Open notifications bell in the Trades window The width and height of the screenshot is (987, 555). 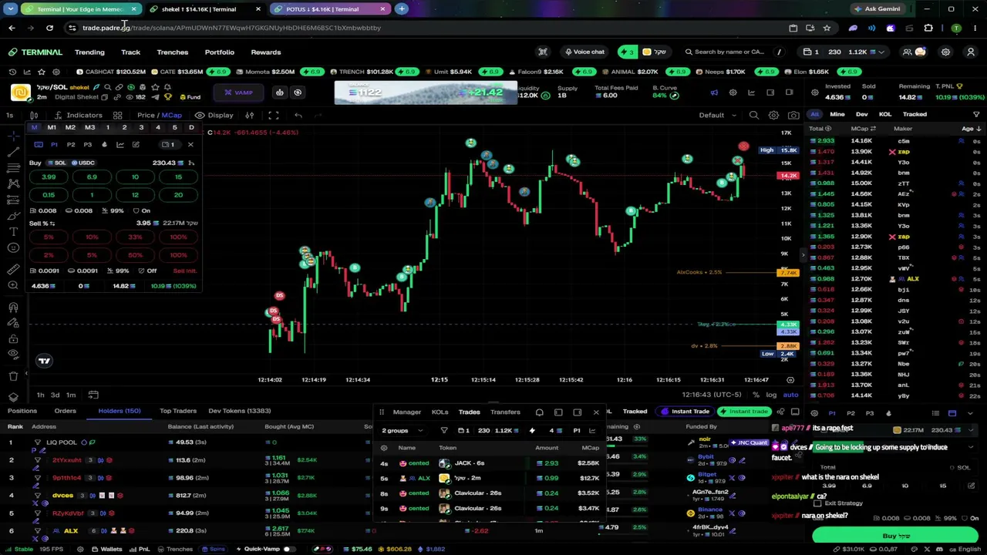[x=539, y=412]
